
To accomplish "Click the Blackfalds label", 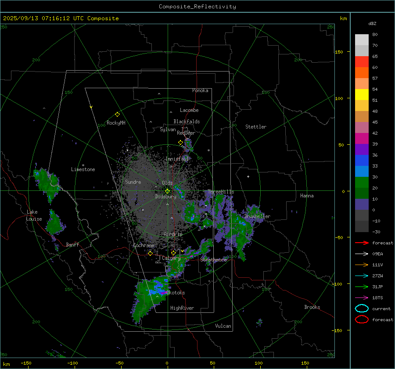I will tap(187, 122).
